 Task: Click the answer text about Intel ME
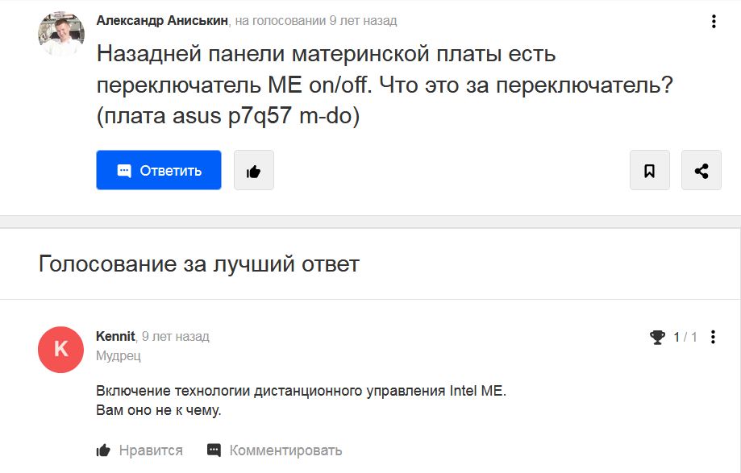tap(301, 400)
